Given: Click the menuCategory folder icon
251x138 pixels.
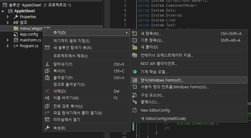Looking at the screenshot, I should [x=16, y=28].
